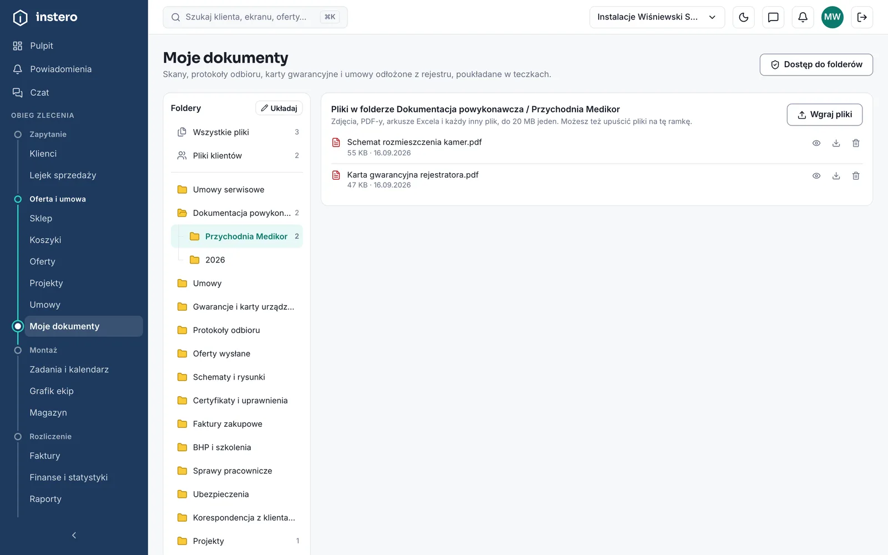
Task: Download Karta gwarancyjna rejestratora.pdf
Action: point(836,176)
